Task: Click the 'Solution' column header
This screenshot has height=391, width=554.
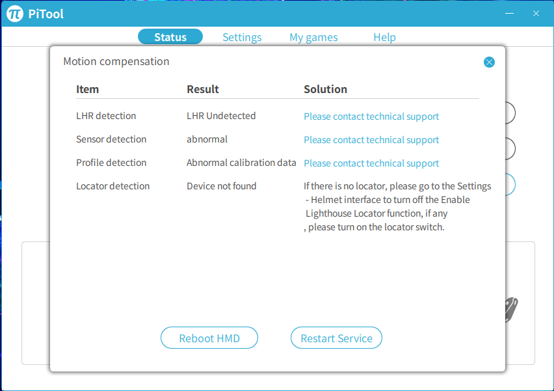Action: coord(325,89)
